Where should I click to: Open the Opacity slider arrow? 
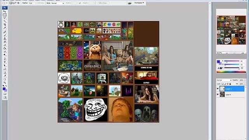tap(245, 80)
